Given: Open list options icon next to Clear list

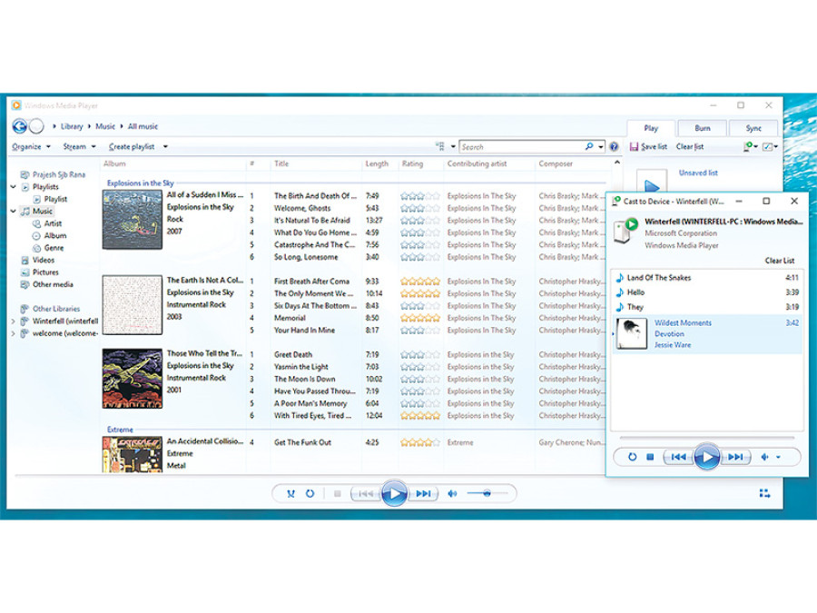Looking at the screenshot, I should [x=769, y=147].
